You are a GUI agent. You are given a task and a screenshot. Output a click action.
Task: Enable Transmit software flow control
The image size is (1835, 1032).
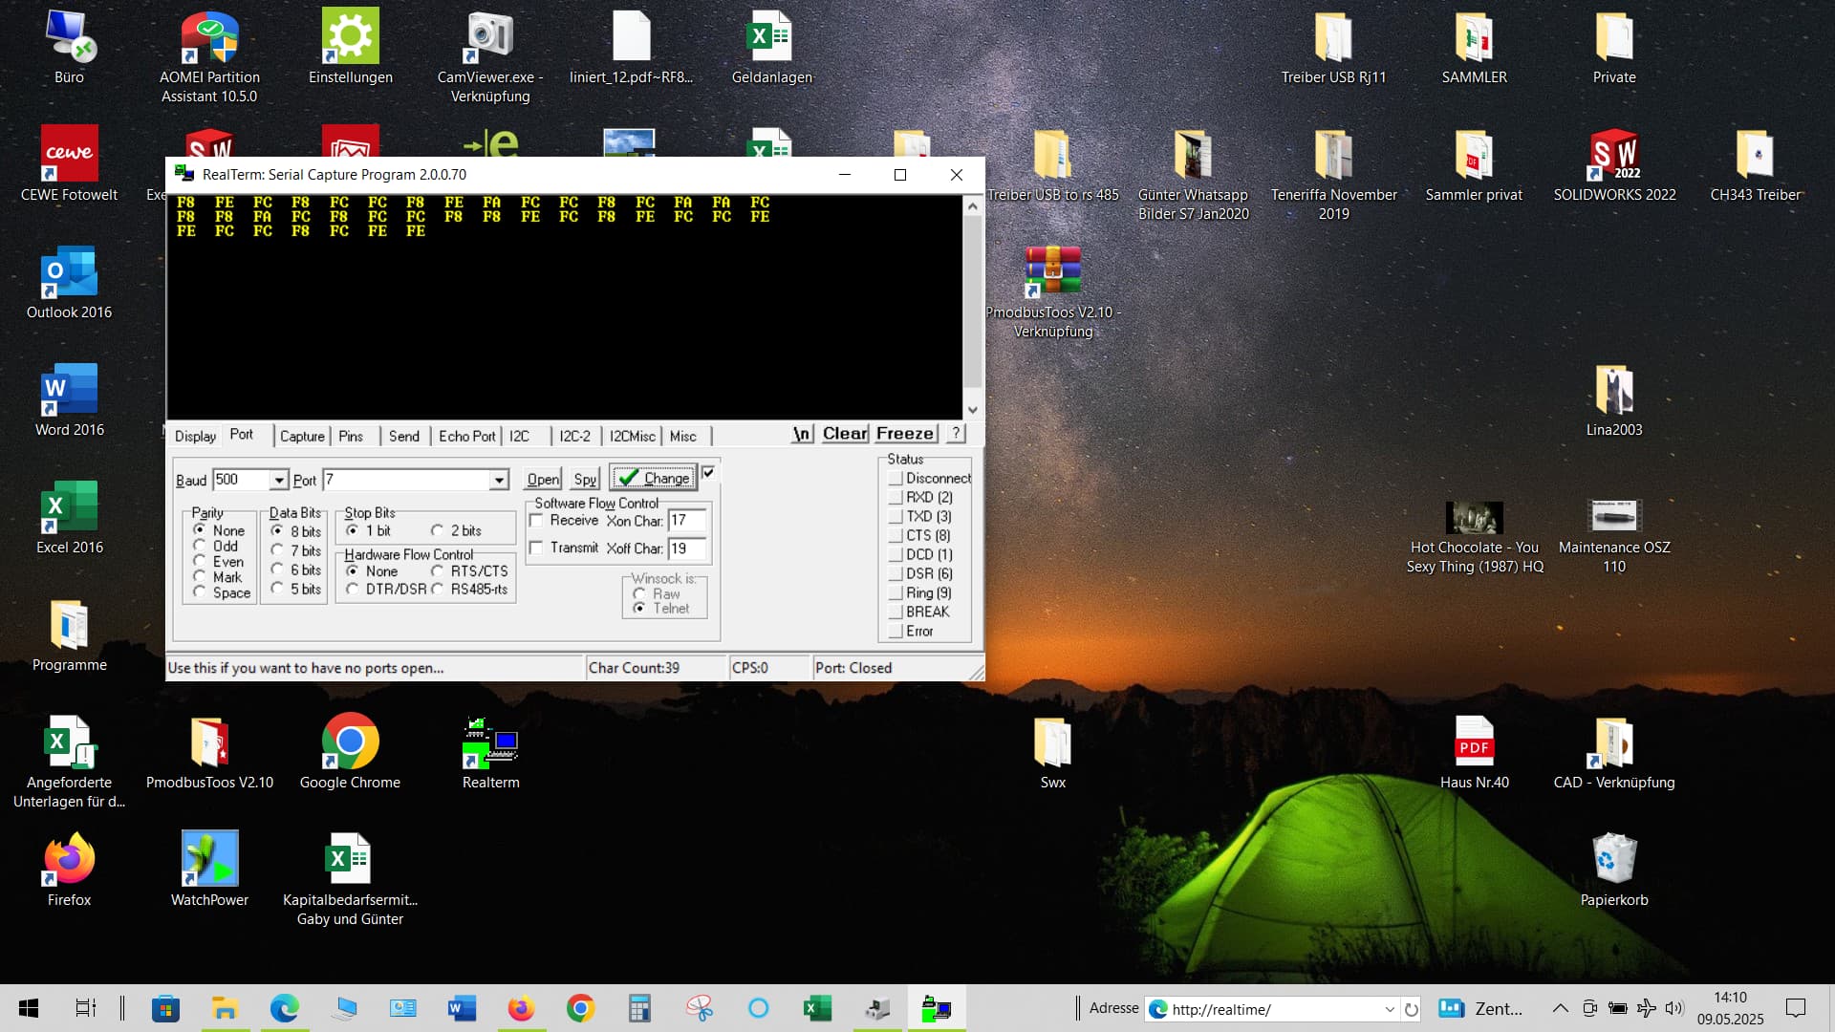point(536,548)
